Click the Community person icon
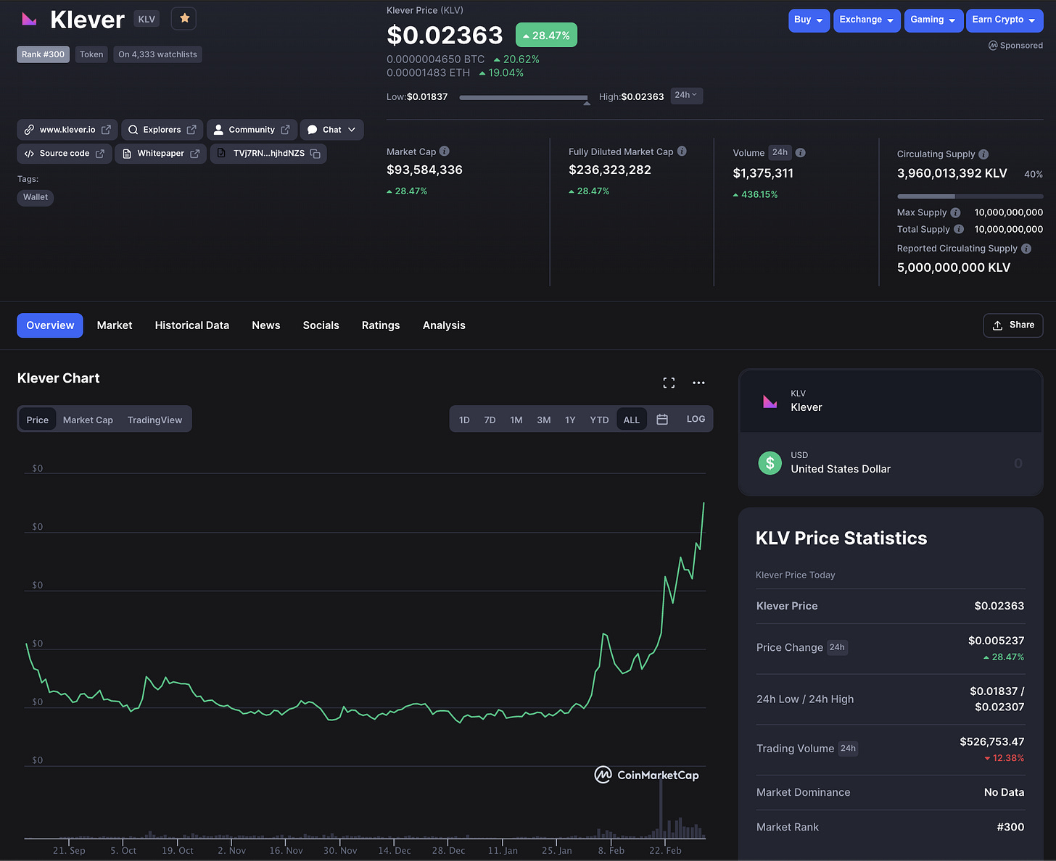 [x=218, y=130]
